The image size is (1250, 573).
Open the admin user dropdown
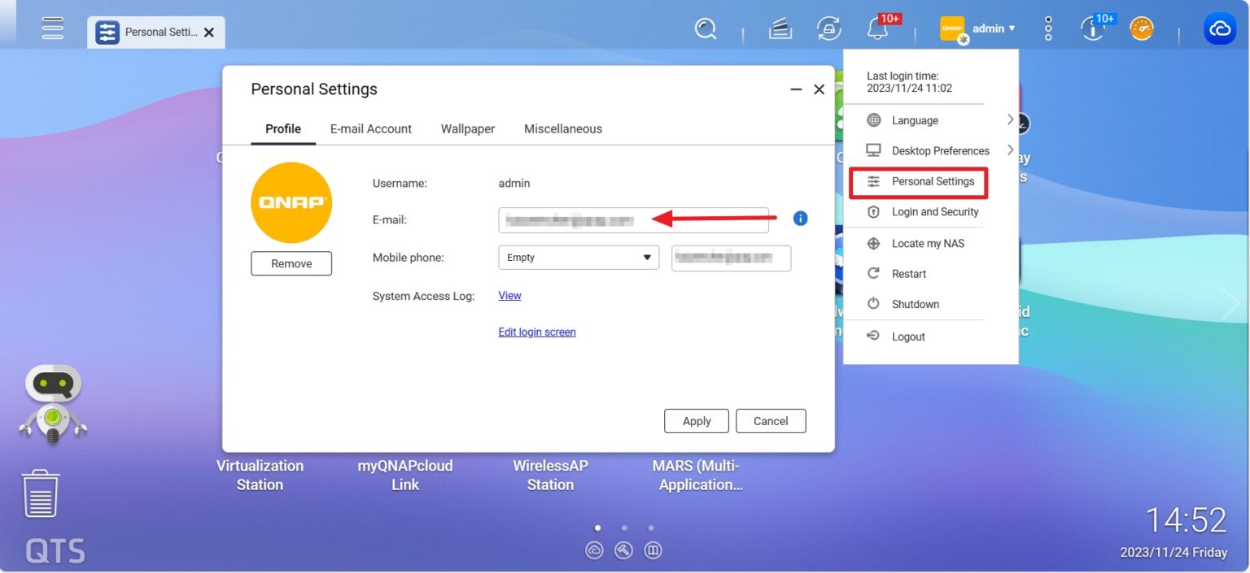(979, 28)
